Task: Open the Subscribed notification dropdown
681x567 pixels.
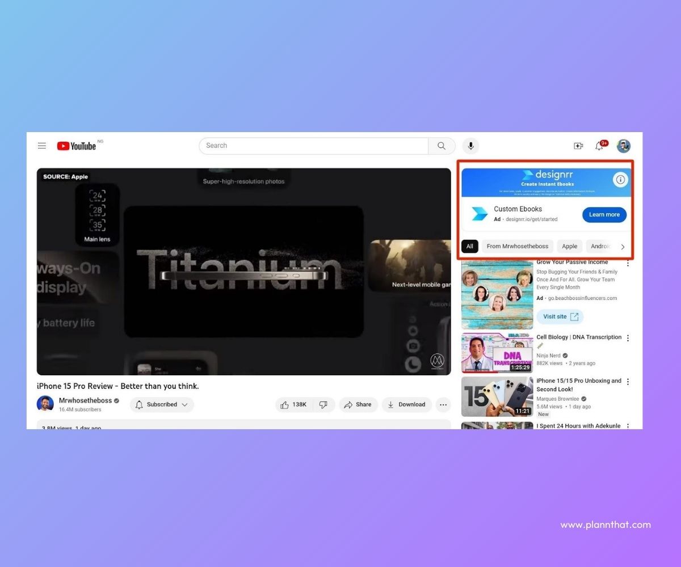Action: point(162,405)
